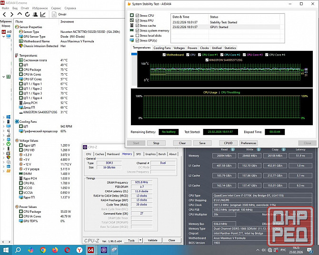
Task: Click the AIDA64 back navigation arrow
Action: (4, 14)
